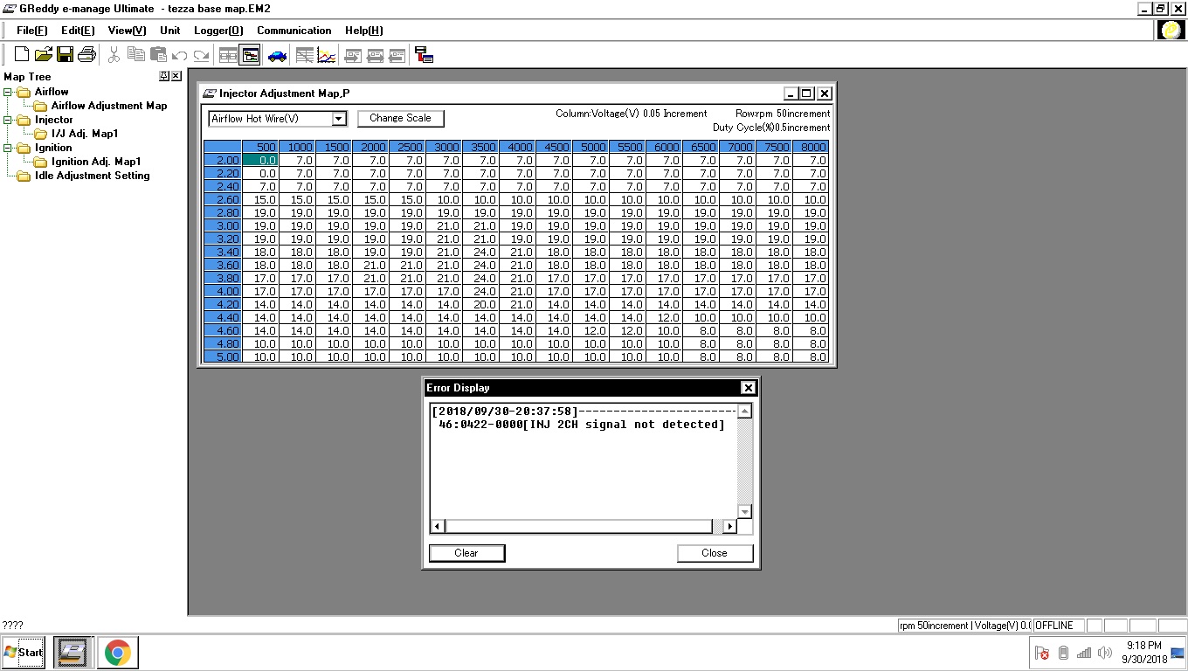Open the Windows Start menu
Image resolution: width=1188 pixels, height=671 pixels.
point(24,653)
